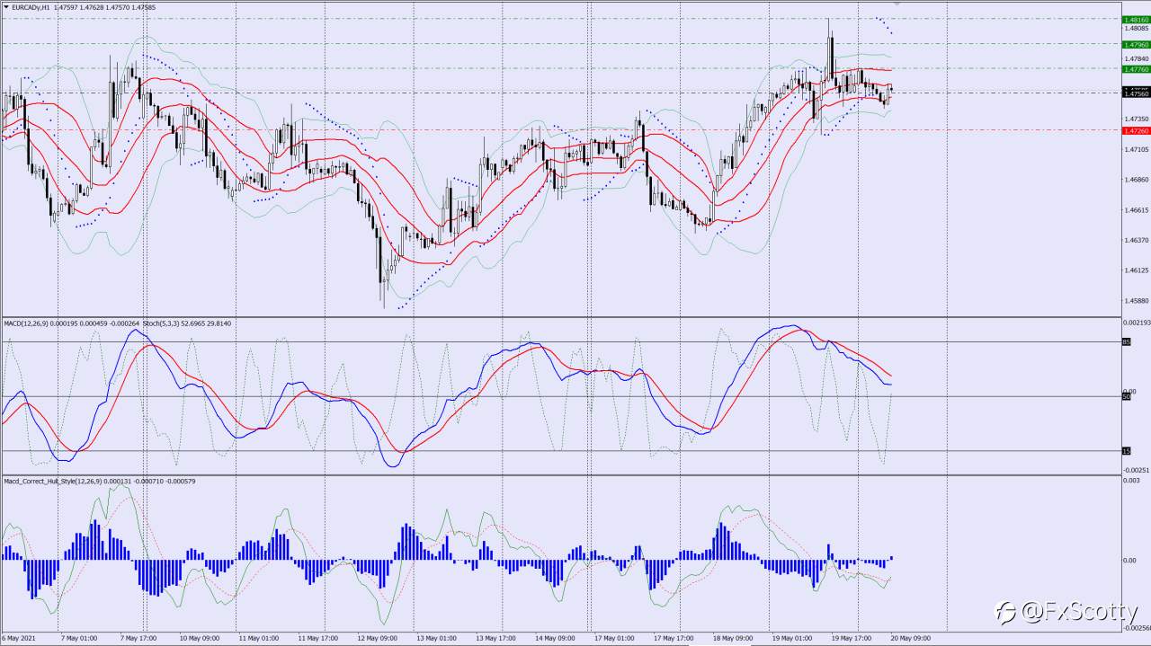Select the 1.46370 price axis value
Image resolution: width=1151 pixels, height=646 pixels.
point(1136,241)
